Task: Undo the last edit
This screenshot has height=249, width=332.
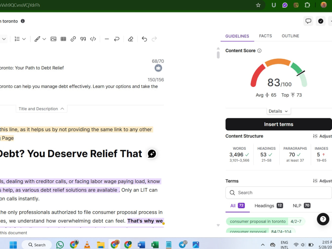Action: point(144,39)
